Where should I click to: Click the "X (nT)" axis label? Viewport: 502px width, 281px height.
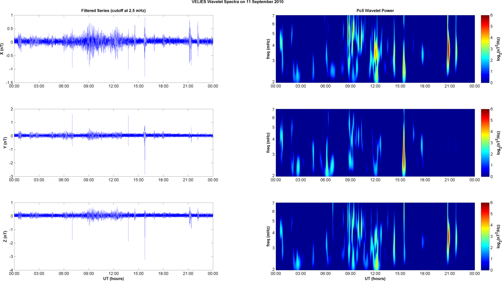(2, 49)
